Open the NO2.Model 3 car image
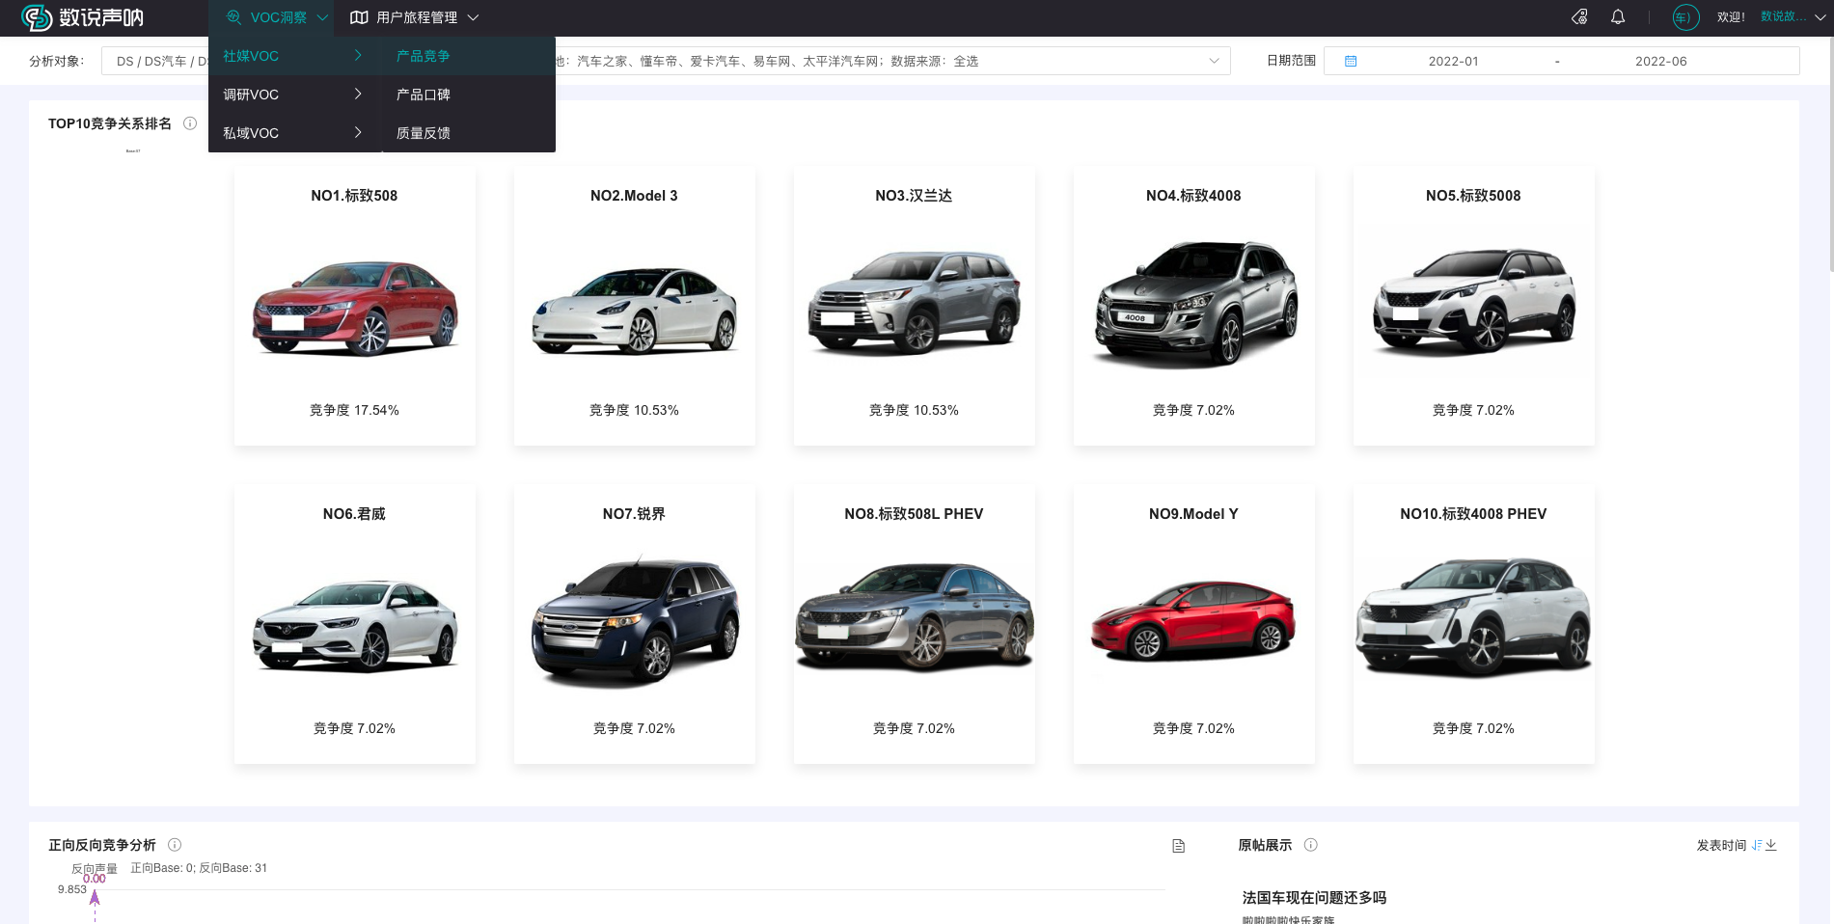This screenshot has width=1834, height=924. pyautogui.click(x=634, y=311)
